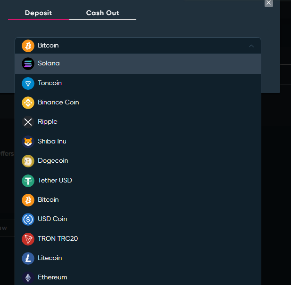
Task: Close the deposit dialog window
Action: [x=268, y=3]
